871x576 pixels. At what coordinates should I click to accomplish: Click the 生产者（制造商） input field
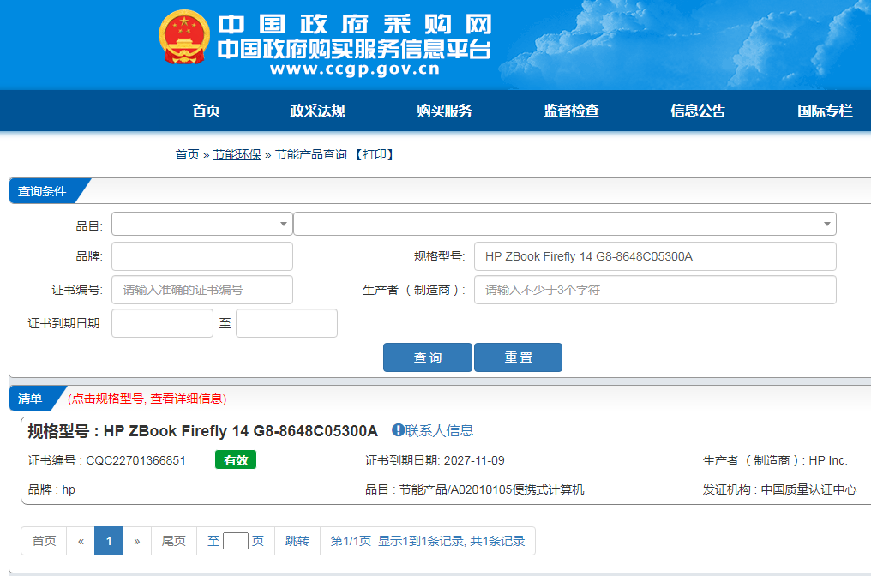(x=655, y=290)
